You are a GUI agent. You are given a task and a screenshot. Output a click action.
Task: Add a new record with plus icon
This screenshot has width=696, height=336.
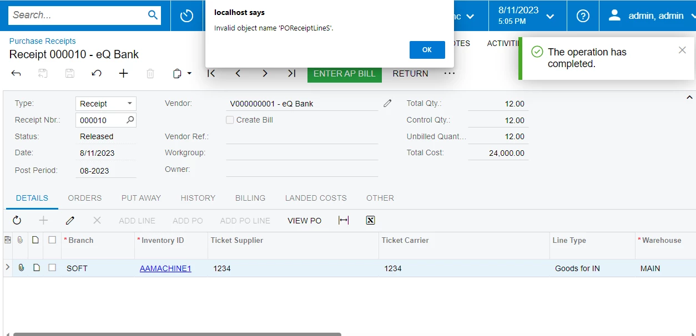coord(123,73)
